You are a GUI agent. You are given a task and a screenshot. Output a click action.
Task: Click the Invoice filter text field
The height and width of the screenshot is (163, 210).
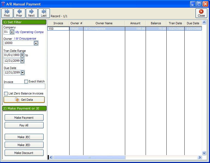tap(24, 86)
